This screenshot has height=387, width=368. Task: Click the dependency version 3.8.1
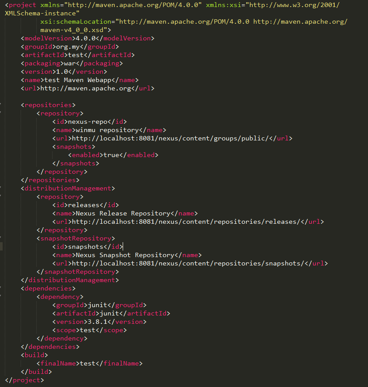(x=97, y=322)
